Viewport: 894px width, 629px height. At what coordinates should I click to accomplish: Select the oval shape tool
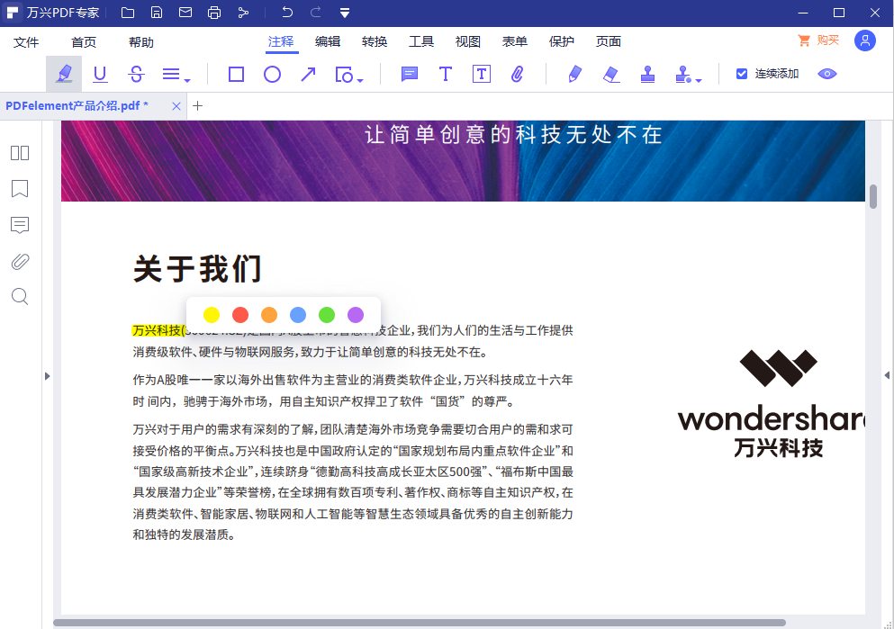(272, 74)
